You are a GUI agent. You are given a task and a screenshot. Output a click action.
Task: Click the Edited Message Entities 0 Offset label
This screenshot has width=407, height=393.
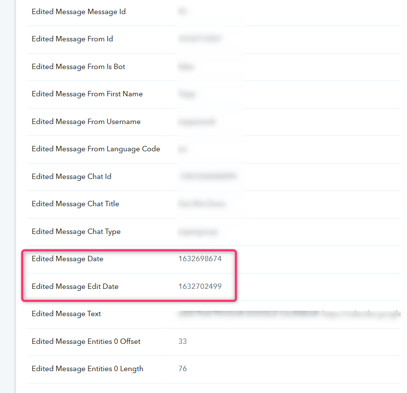tap(86, 341)
